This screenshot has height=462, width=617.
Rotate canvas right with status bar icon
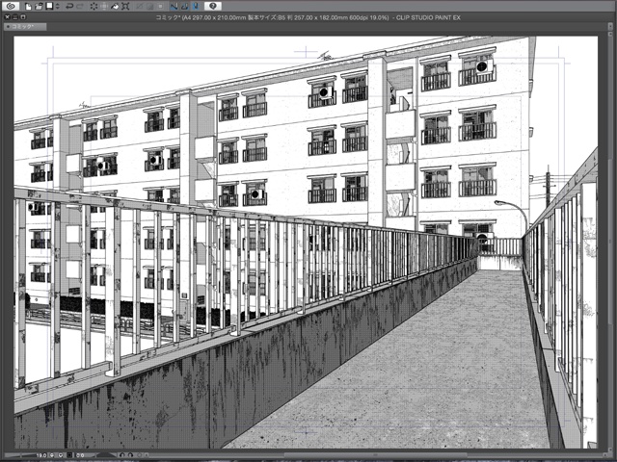(x=131, y=455)
